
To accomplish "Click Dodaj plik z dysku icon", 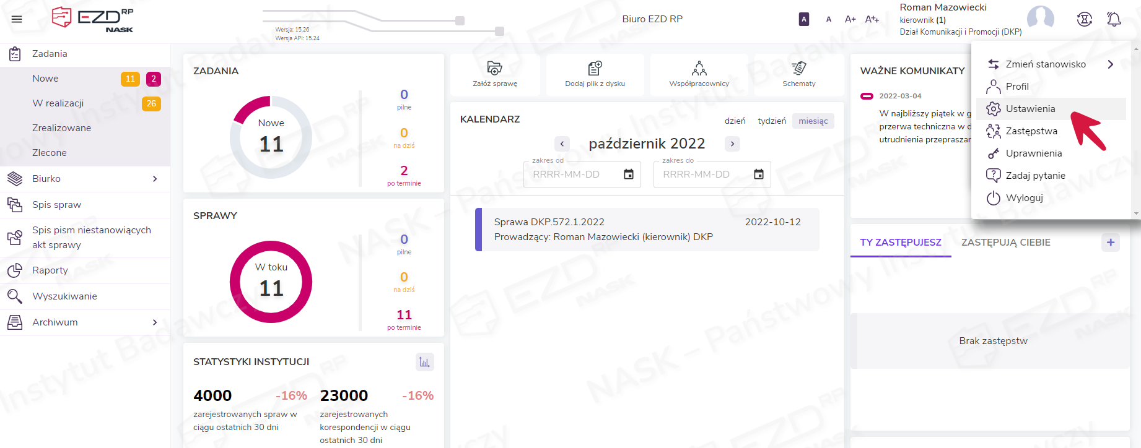I will [595, 68].
